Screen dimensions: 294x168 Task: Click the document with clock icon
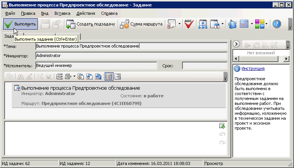(81, 76)
